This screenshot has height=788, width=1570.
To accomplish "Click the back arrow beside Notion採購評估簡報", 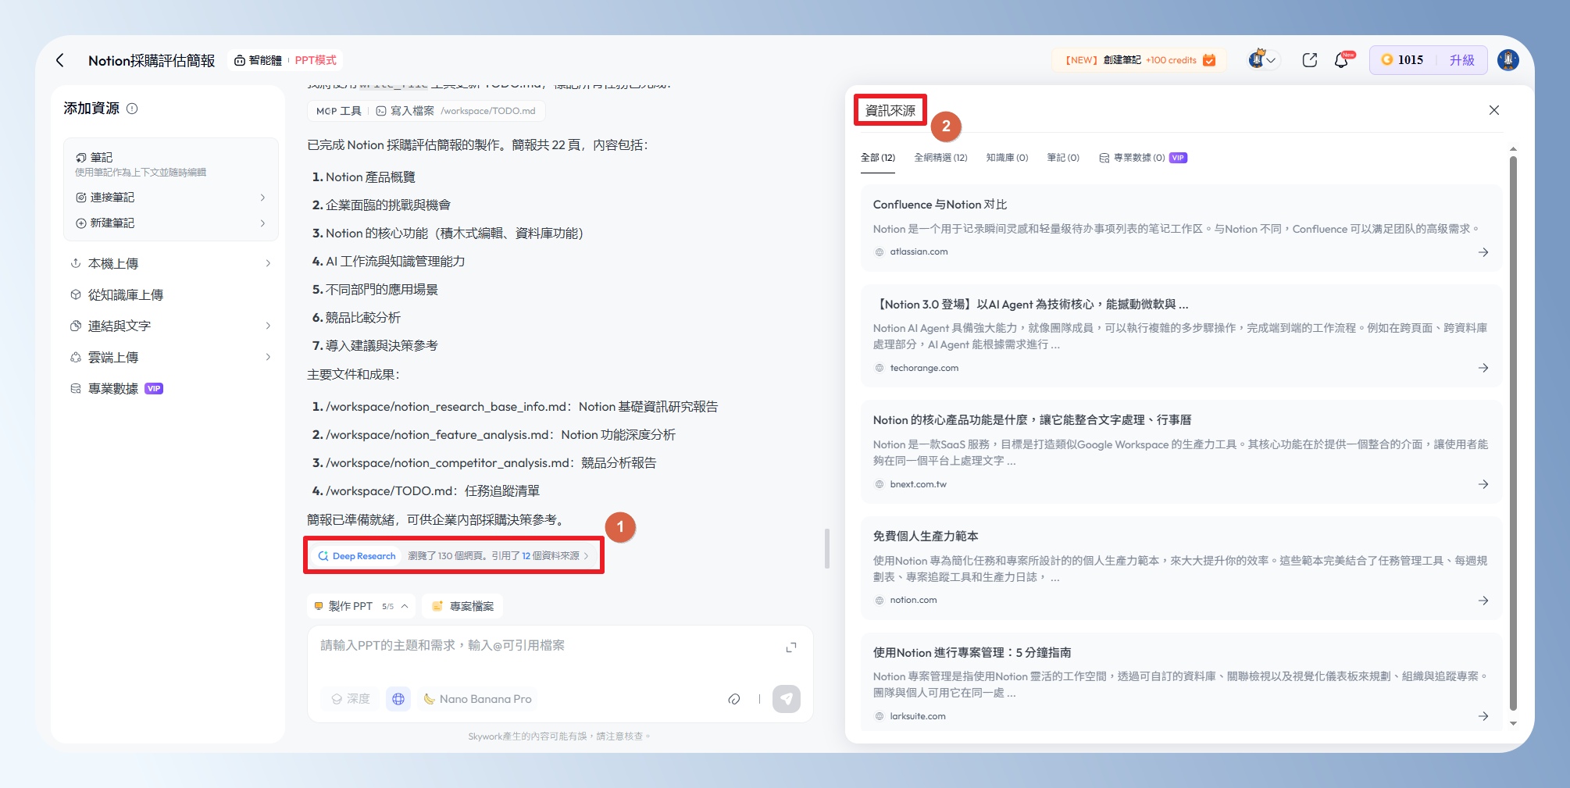I will [x=60, y=60].
